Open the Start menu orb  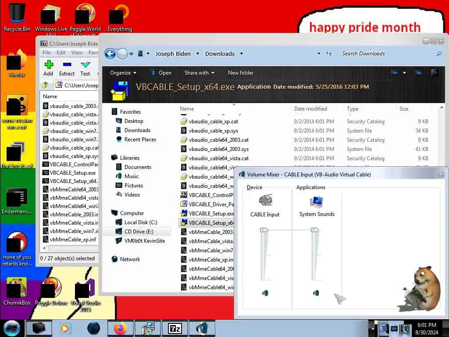coord(12,328)
